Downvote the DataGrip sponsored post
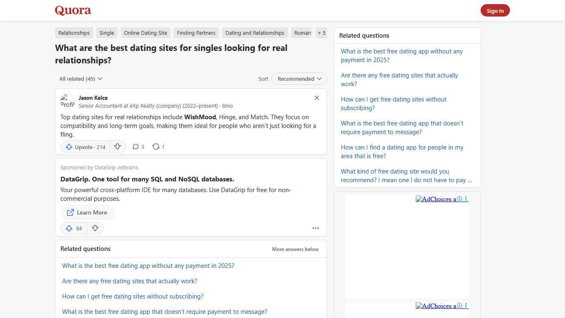 coord(95,228)
